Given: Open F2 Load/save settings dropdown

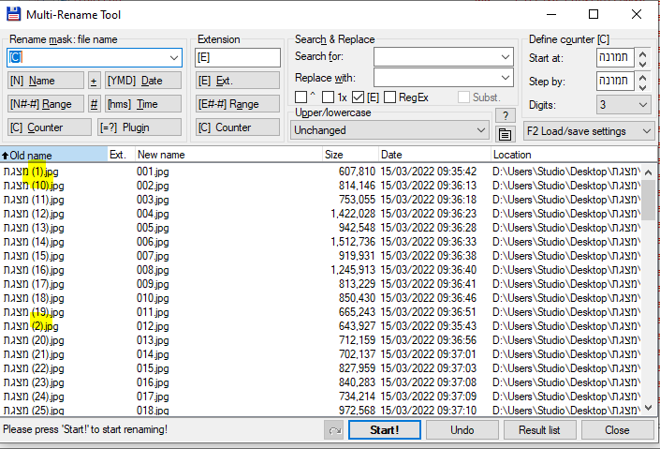Looking at the screenshot, I should (589, 131).
